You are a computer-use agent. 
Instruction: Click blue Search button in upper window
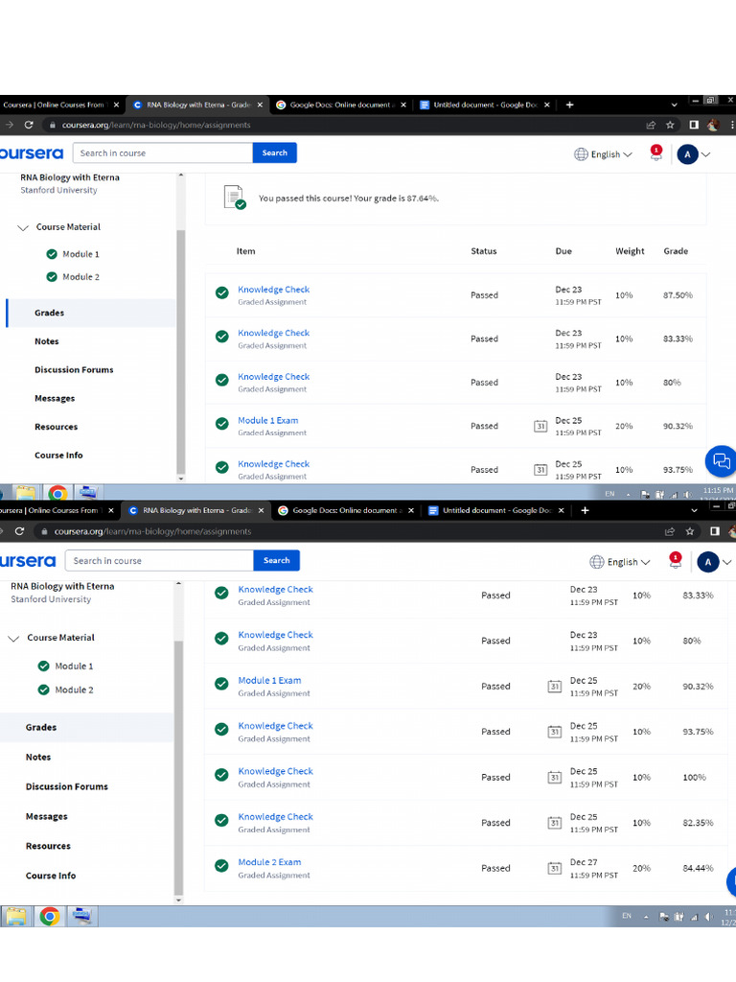[275, 152]
